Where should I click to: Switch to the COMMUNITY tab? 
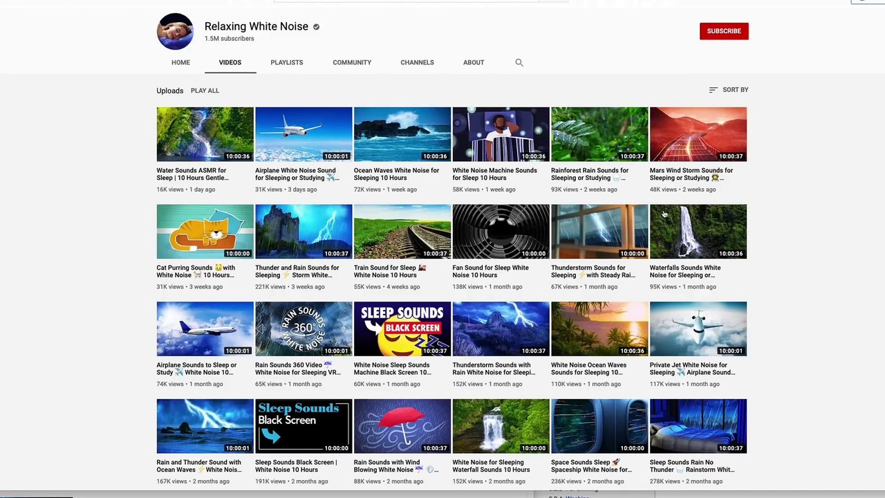(x=352, y=62)
